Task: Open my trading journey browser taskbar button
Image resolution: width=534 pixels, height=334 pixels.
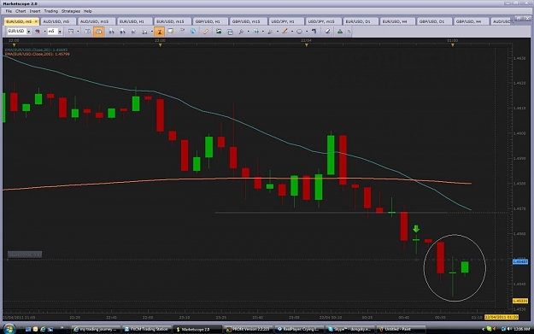Action: 97,329
